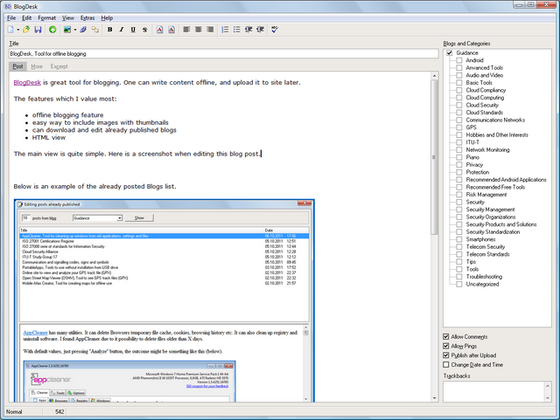560x420 pixels.
Task: Switch to the More tab
Action: click(37, 66)
